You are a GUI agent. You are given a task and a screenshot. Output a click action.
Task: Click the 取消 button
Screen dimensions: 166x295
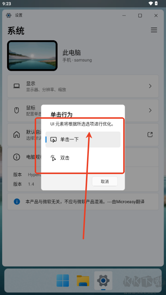pos(105,181)
